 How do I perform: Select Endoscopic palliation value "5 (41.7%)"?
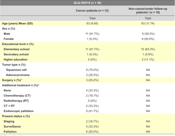(x=92, y=111)
